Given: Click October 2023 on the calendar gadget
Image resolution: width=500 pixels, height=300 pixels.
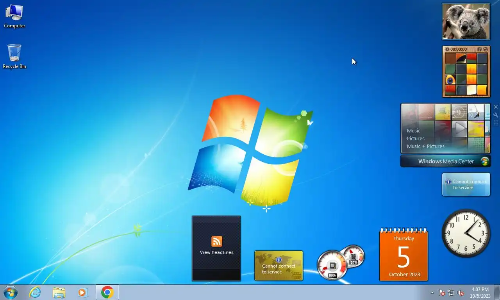Looking at the screenshot, I should coord(404,274).
